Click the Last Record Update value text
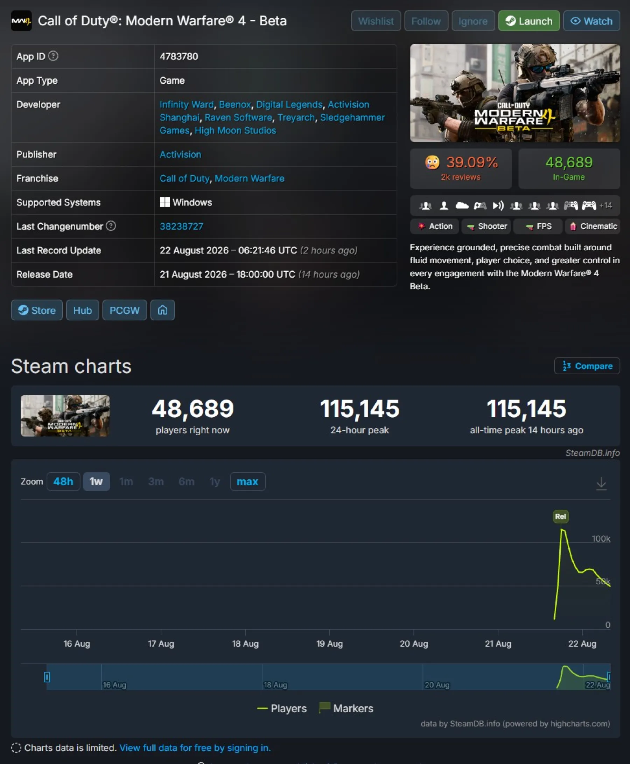This screenshot has width=630, height=764. [258, 250]
